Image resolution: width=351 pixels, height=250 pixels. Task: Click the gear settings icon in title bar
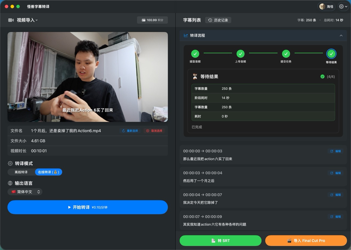[x=341, y=6]
